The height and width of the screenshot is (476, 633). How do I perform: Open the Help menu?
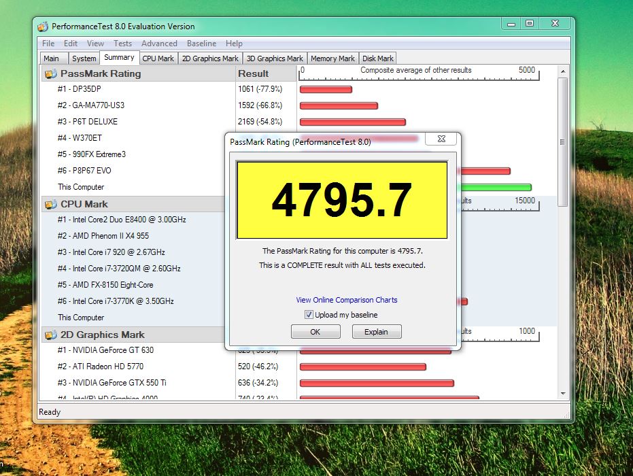pos(234,44)
